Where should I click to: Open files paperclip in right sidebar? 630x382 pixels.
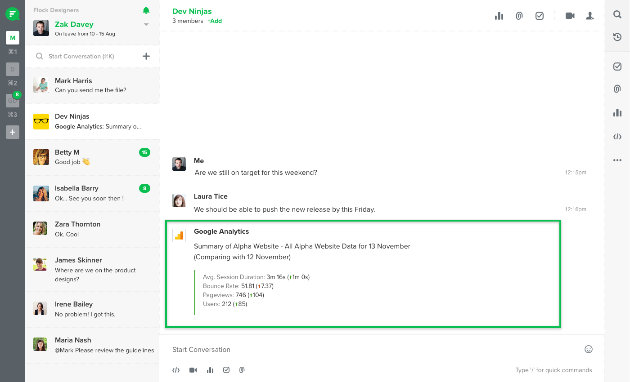[617, 89]
